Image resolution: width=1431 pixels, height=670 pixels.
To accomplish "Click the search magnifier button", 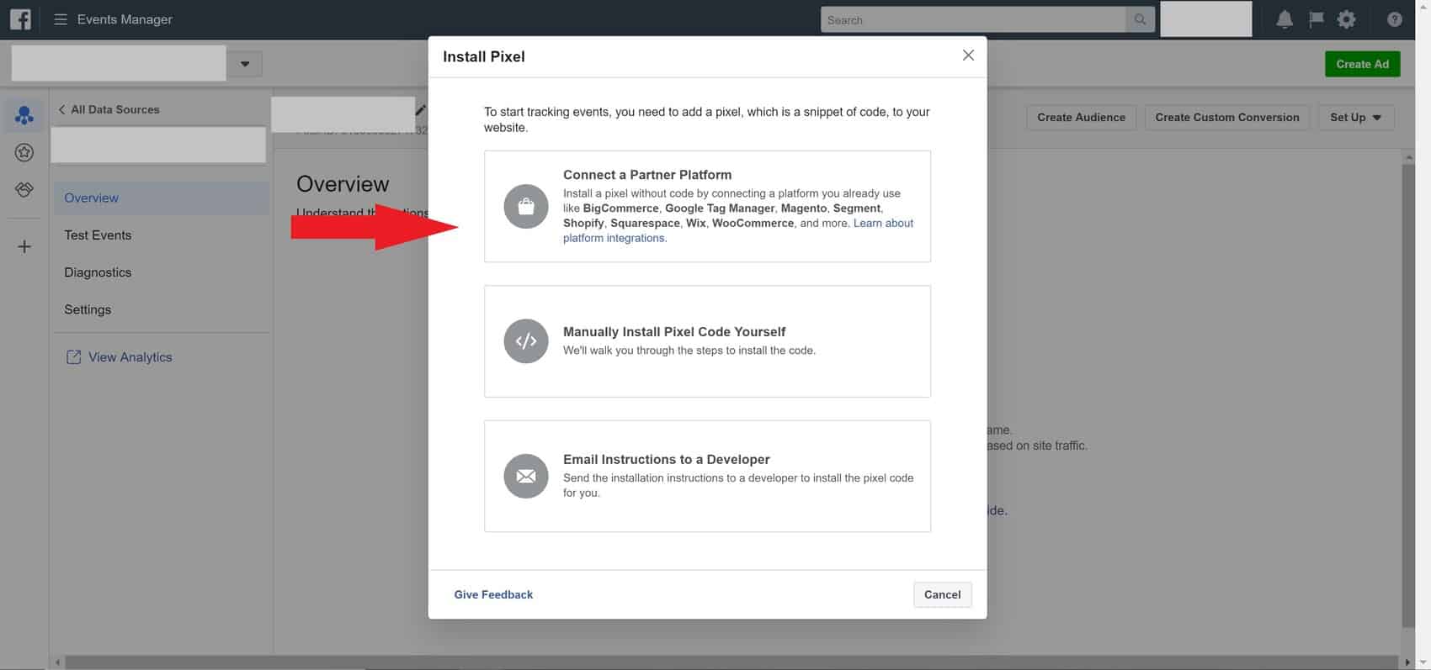I will [x=1140, y=19].
